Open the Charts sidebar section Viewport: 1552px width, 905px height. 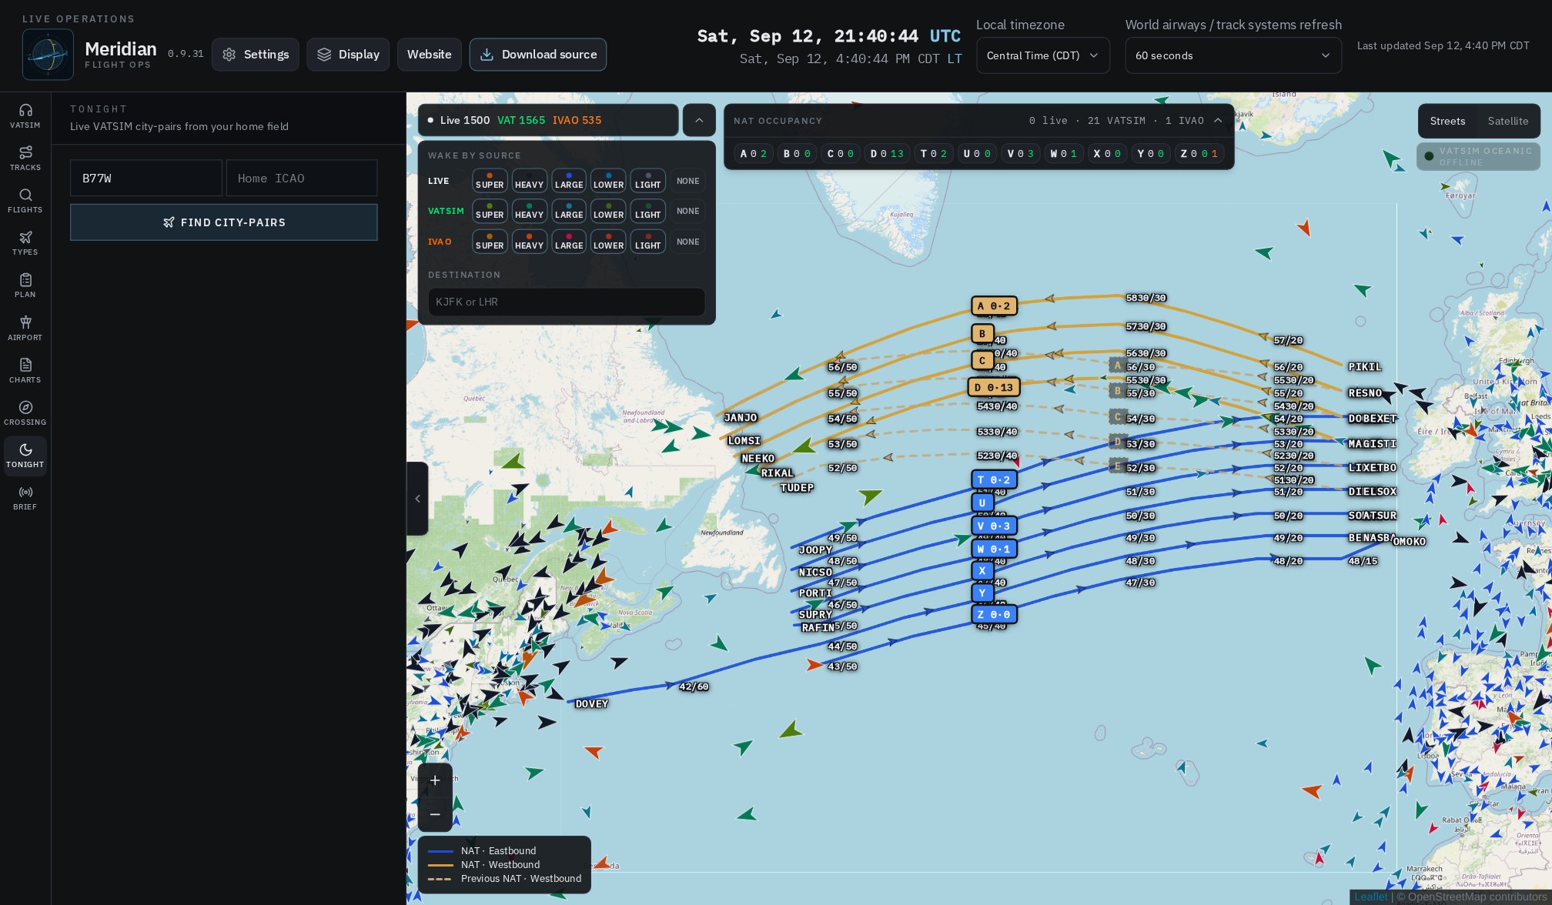tap(25, 370)
